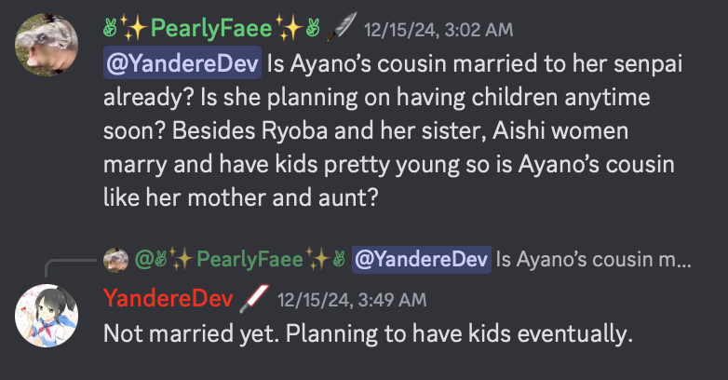Click the tiny avatar in the reply preview
Viewport: 728px width, 380px height.
point(115,258)
